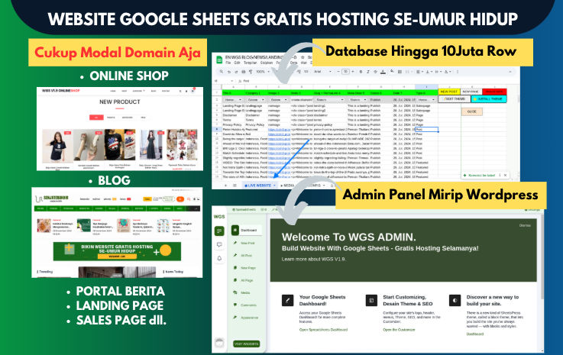Open the all sheets list icon
Viewport: 563px width, 355px height.
tap(235, 186)
